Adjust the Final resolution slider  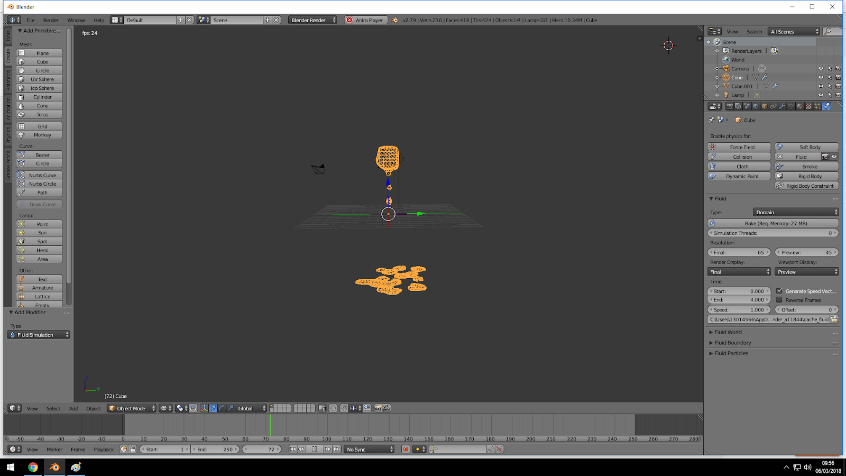[x=739, y=252]
